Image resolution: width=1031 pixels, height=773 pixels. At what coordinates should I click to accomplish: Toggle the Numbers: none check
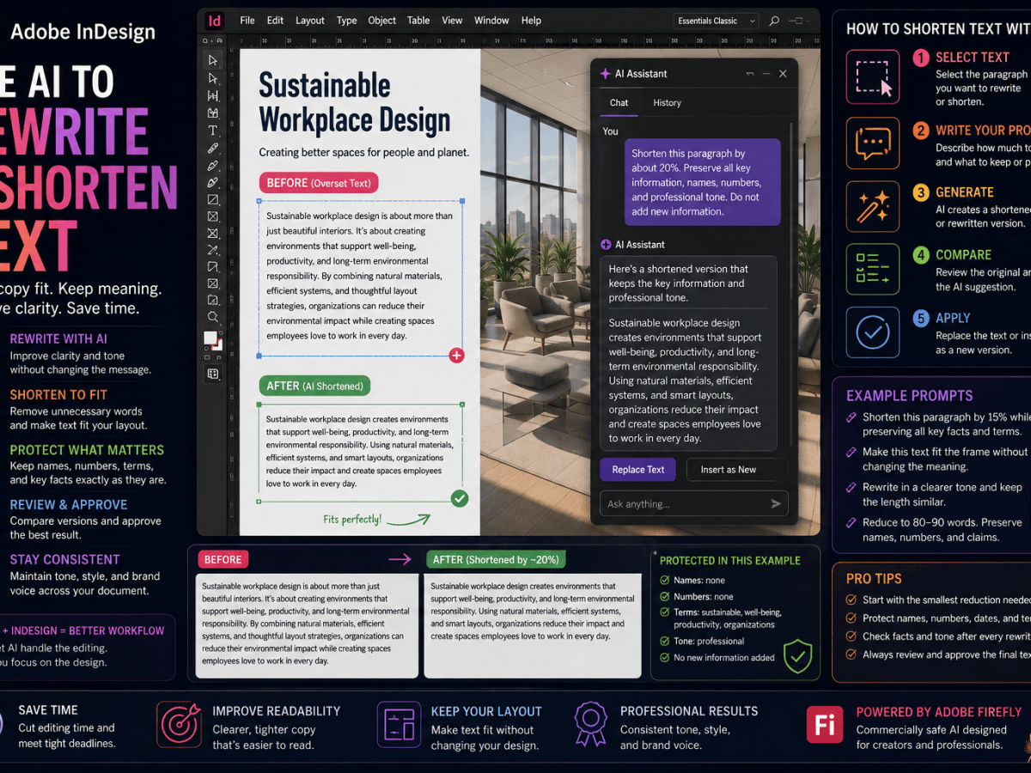664,596
